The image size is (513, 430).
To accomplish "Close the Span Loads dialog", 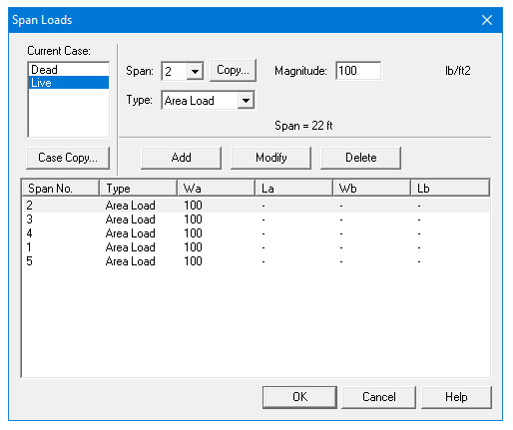I will (487, 20).
